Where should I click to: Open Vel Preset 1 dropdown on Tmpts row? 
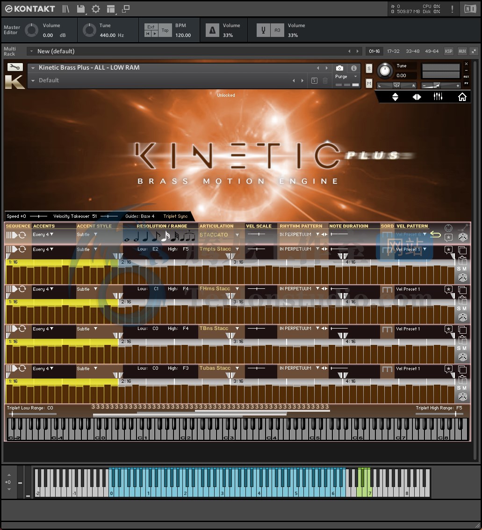[411, 250]
